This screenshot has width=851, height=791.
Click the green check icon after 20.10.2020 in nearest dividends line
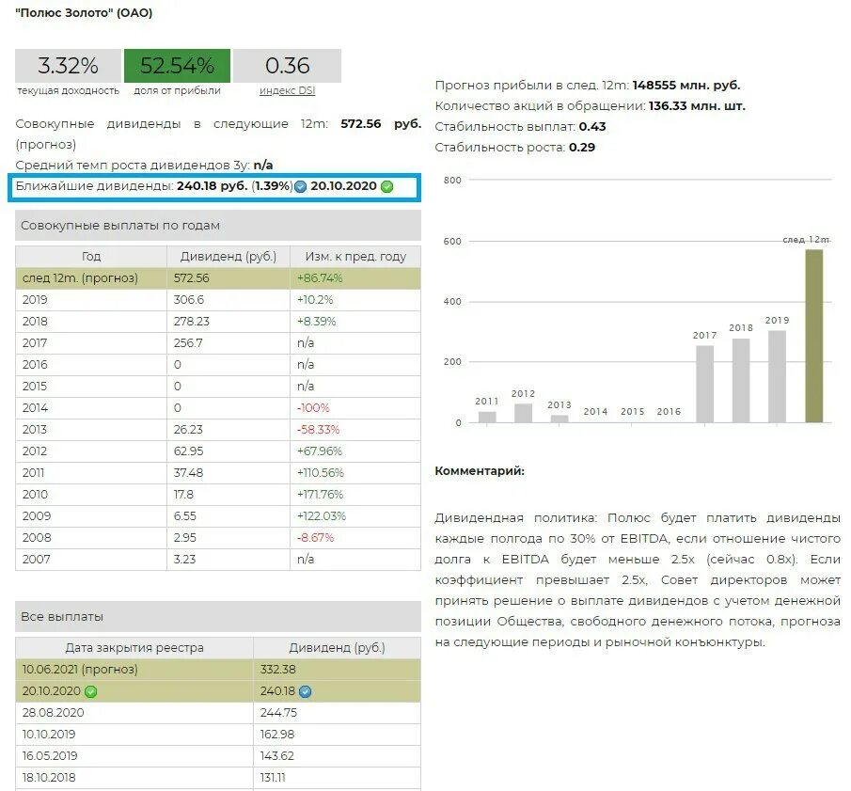click(x=387, y=187)
